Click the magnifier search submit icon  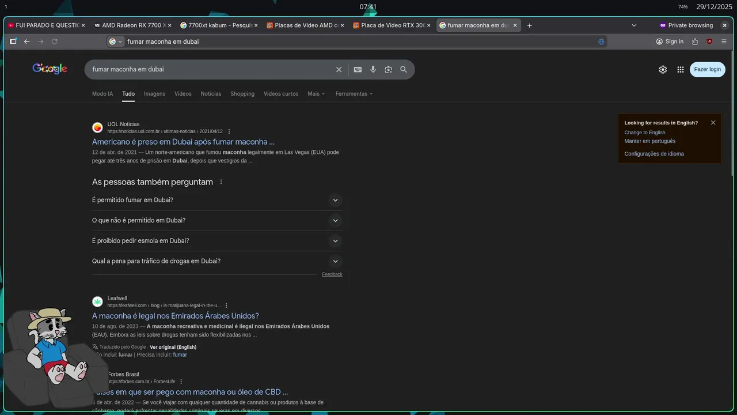pyautogui.click(x=404, y=70)
